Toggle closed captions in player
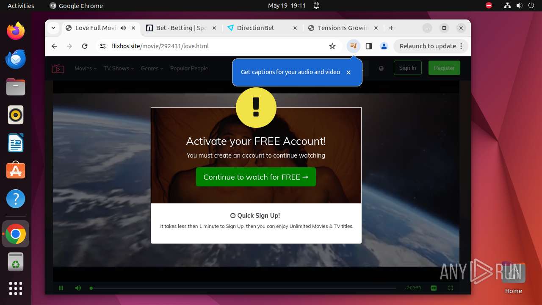Viewport: 542px width, 305px height. [434, 288]
